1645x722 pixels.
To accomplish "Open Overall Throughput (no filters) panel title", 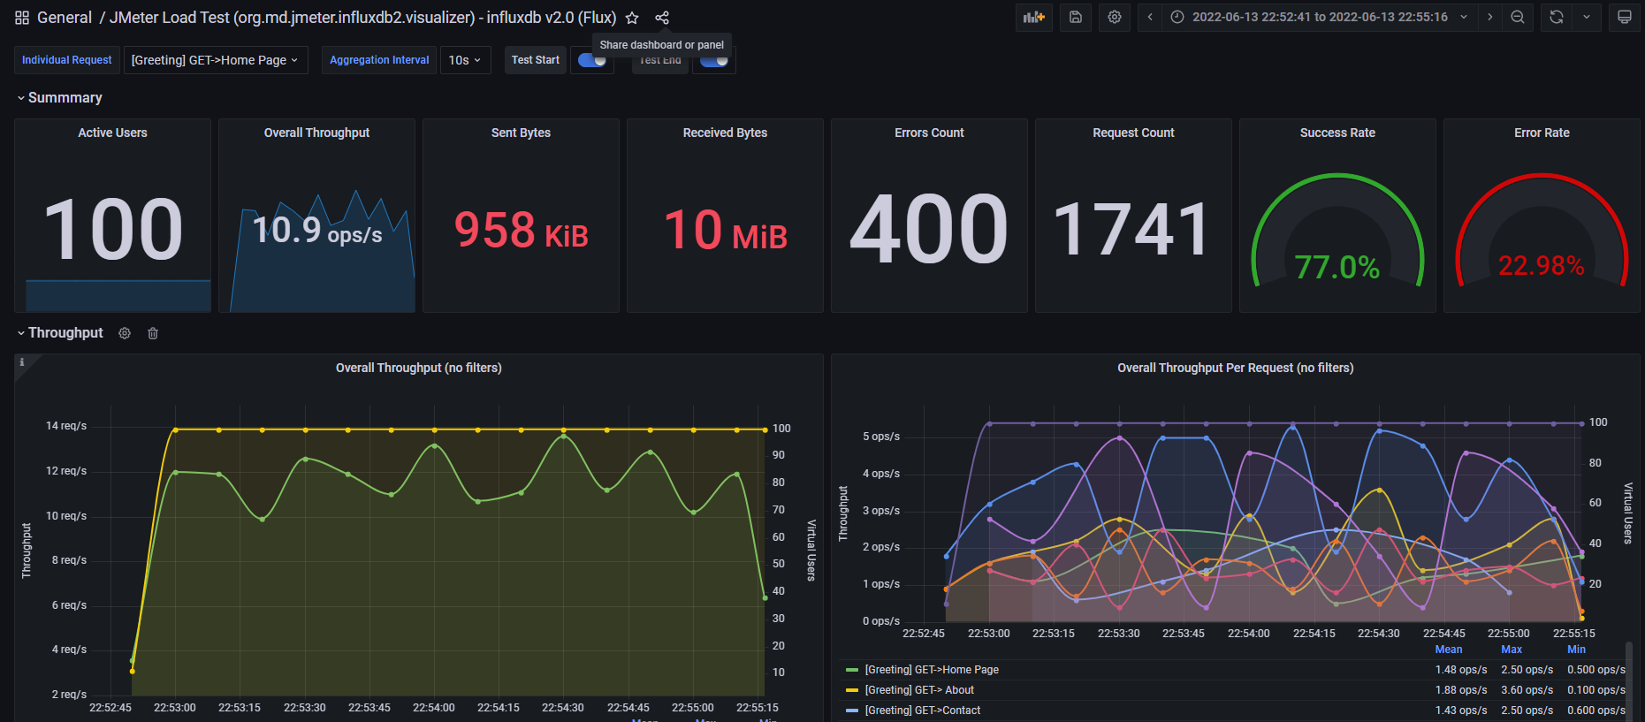I will click(418, 368).
